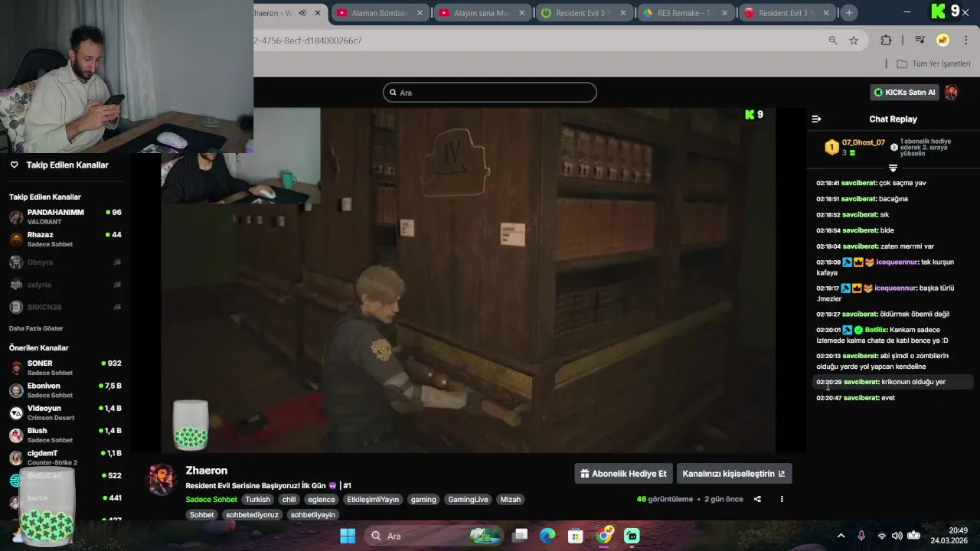Collapse the Chat Replay panel arrow
The height and width of the screenshot is (551, 980).
[x=816, y=119]
